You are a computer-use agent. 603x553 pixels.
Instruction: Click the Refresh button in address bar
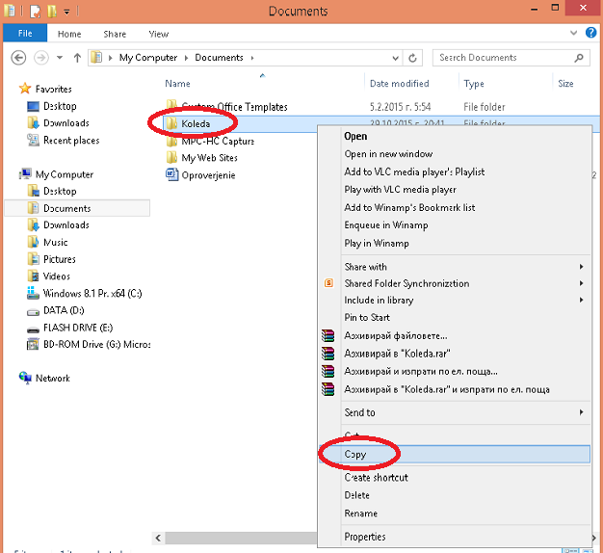click(413, 58)
